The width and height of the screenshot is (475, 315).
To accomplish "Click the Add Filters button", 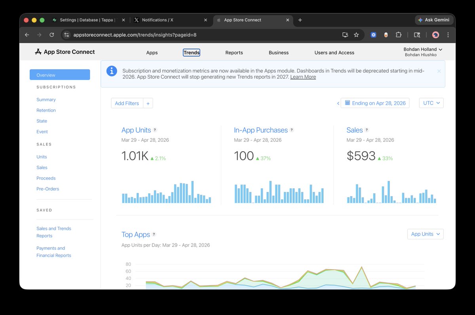I will (x=127, y=103).
